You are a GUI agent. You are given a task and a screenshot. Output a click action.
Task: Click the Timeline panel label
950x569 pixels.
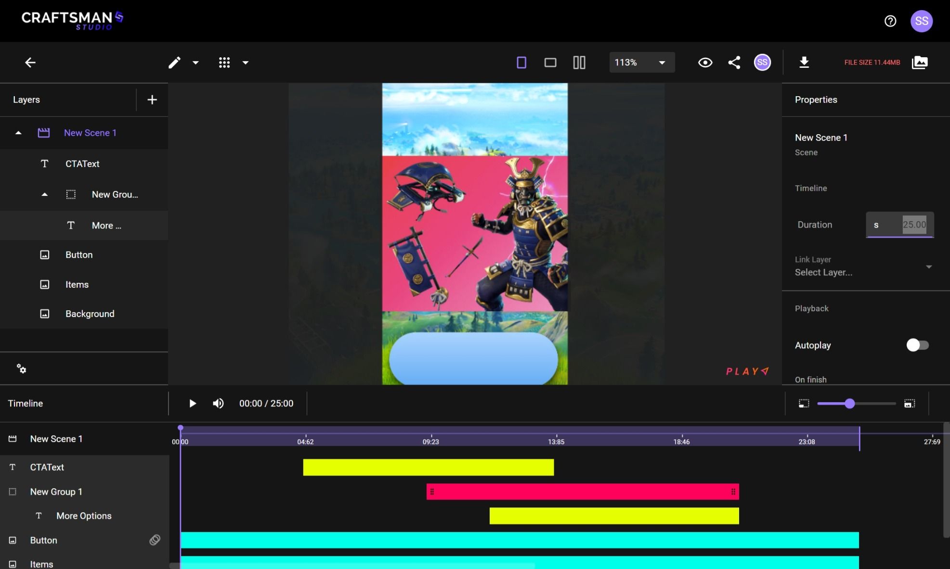pyautogui.click(x=26, y=404)
